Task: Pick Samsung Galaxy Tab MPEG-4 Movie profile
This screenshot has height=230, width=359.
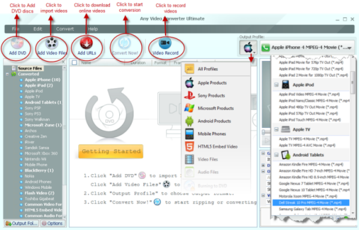Action: pyautogui.click(x=312, y=209)
